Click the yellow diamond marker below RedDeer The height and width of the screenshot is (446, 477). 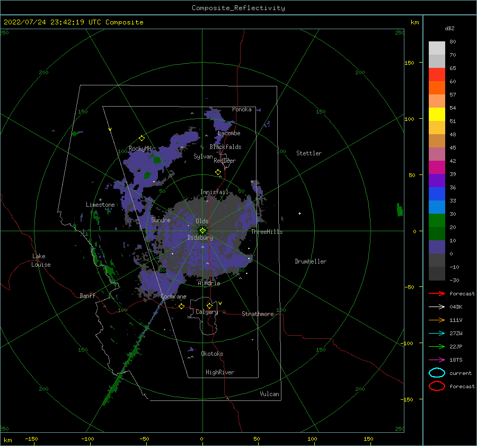(218, 172)
